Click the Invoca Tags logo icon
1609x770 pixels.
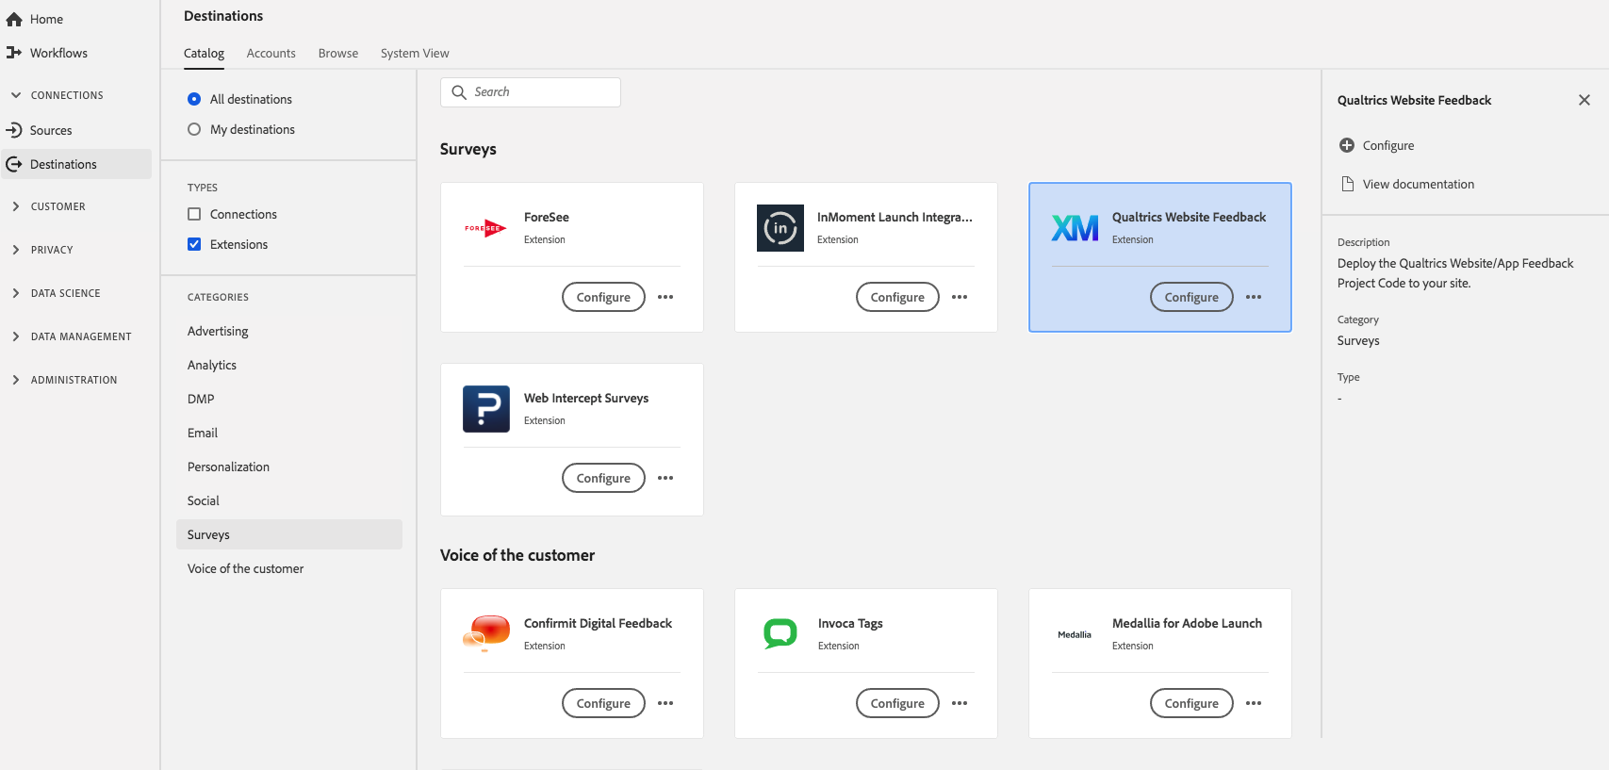pyautogui.click(x=780, y=634)
